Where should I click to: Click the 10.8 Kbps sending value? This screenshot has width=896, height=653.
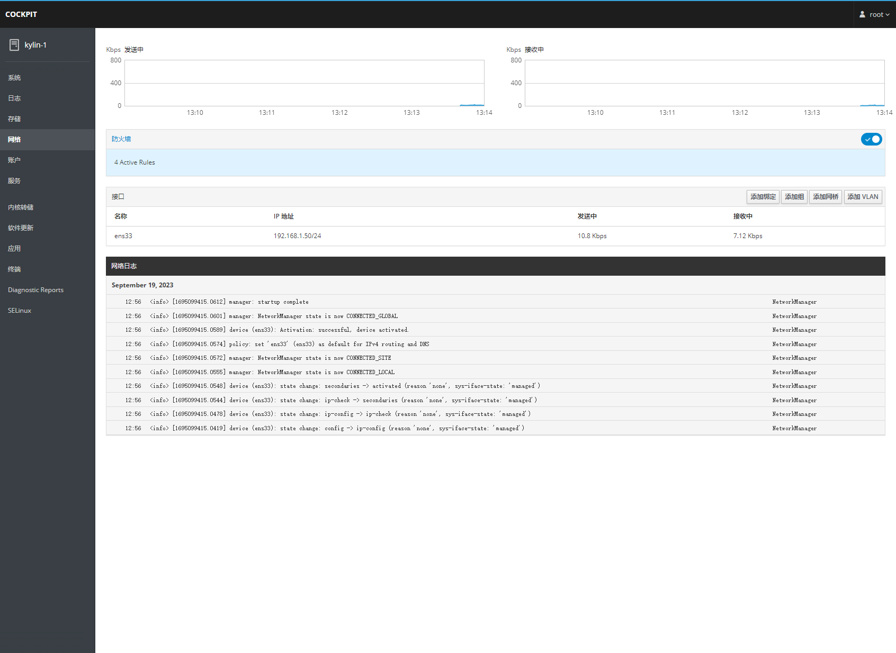click(592, 236)
